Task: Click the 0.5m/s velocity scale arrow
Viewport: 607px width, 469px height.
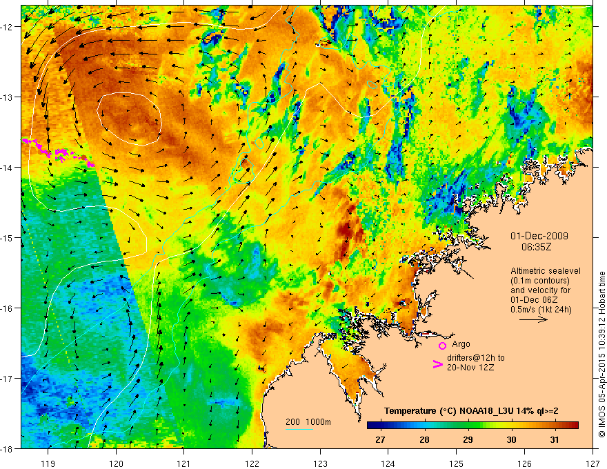Action: 533,319
